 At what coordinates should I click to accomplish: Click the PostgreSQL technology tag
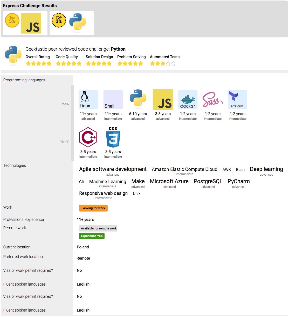pyautogui.click(x=208, y=181)
